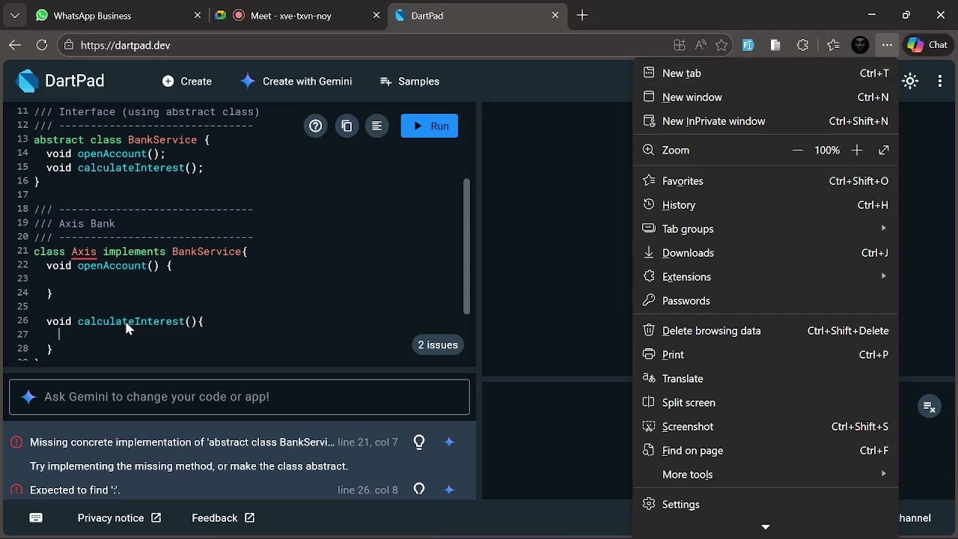Viewport: 958px width, 539px height.
Task: Open Passwords menu item
Action: click(766, 301)
